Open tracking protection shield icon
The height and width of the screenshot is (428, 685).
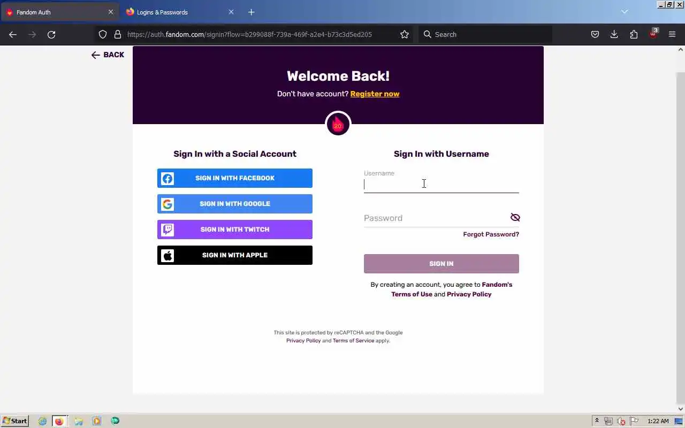[103, 34]
